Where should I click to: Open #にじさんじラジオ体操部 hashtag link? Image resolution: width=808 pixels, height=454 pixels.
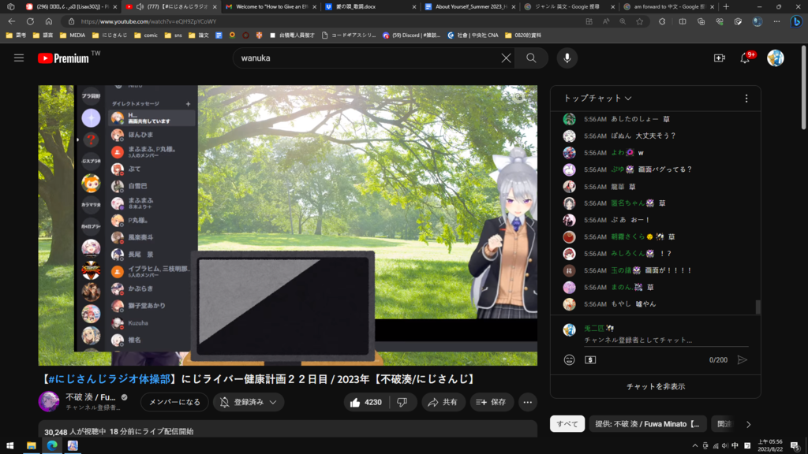pyautogui.click(x=108, y=379)
